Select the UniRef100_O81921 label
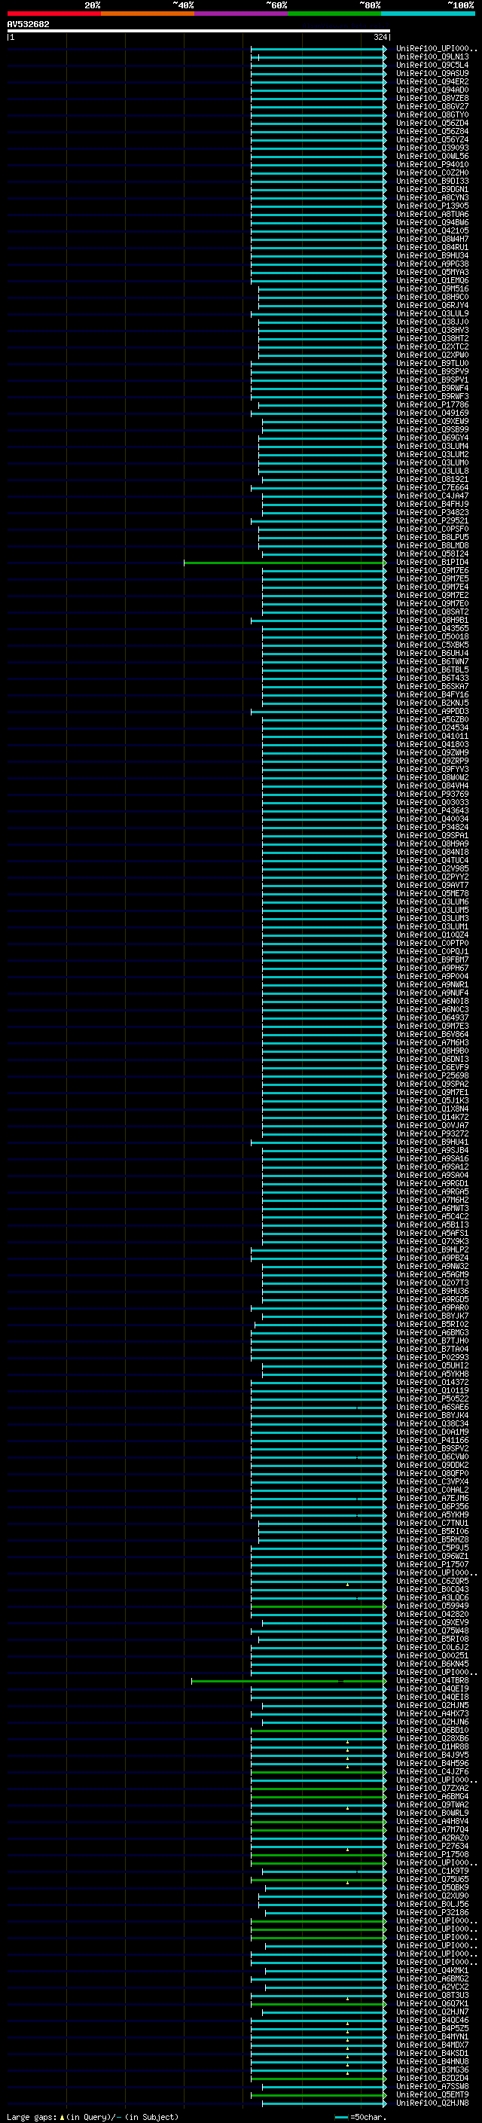Image resolution: width=482 pixels, height=2123 pixels. click(432, 480)
